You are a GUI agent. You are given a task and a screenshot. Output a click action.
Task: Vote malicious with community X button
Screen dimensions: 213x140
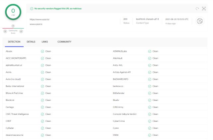point(5,31)
